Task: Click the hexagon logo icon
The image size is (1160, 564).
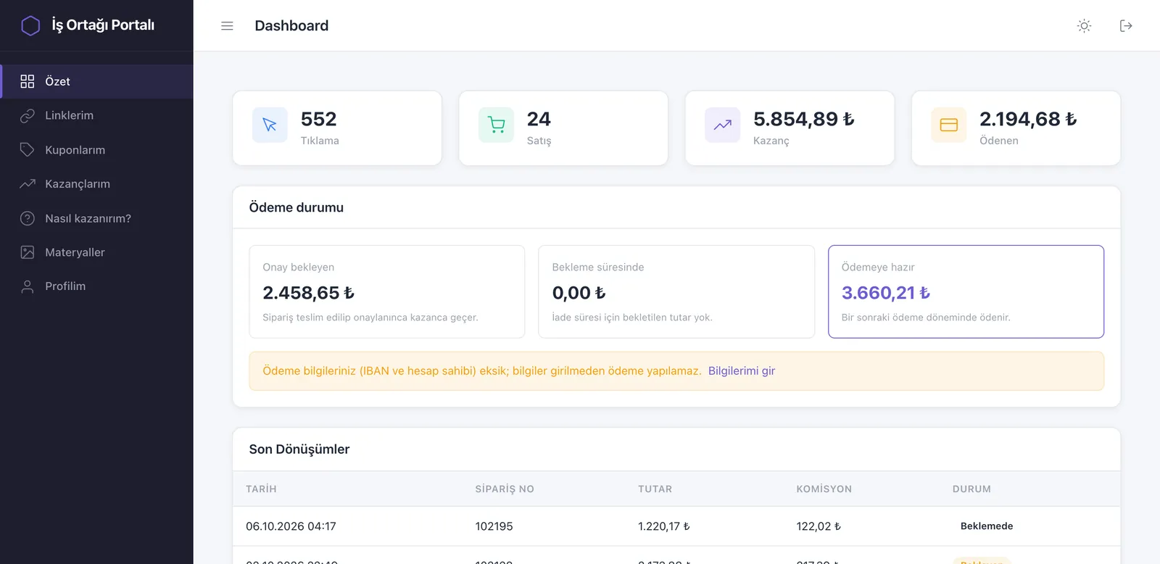Action: (x=30, y=25)
